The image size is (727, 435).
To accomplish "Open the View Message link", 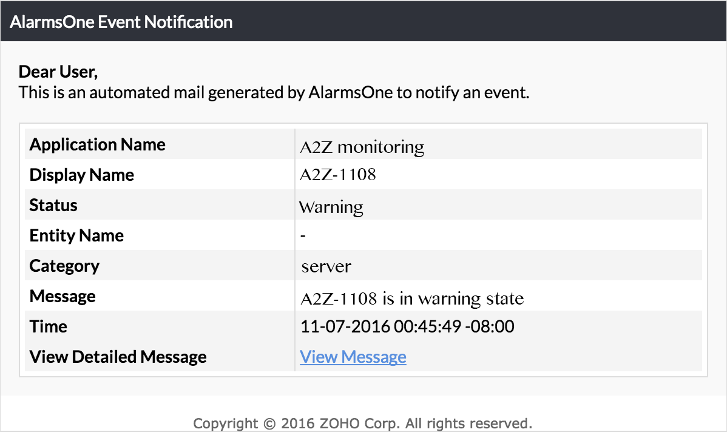I will [353, 357].
